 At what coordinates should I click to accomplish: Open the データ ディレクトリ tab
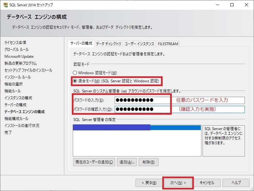click(108, 44)
